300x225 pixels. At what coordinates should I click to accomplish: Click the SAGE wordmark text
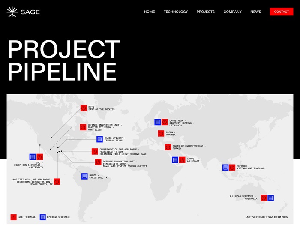pyautogui.click(x=30, y=12)
